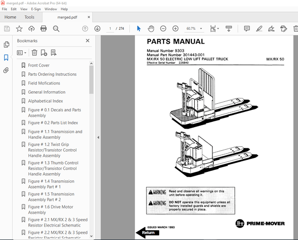Open the General Information bookmark
The image size is (298, 240).
[x=47, y=92]
